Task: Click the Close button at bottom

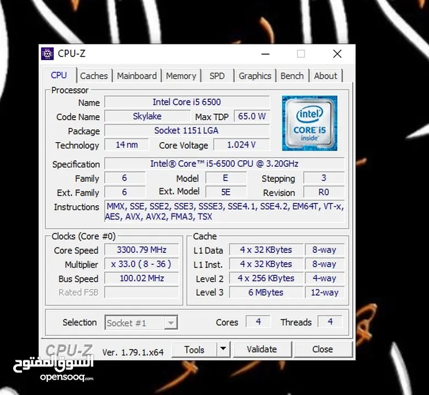Action: pos(323,349)
